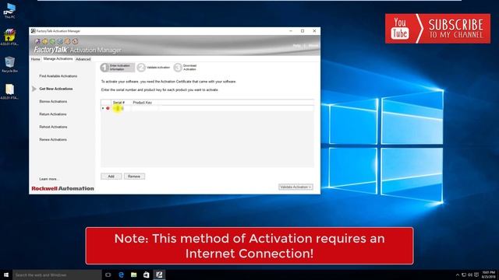Select Renew Activations in sidebar
Viewport: 499px width, 280px height.
tap(53, 140)
